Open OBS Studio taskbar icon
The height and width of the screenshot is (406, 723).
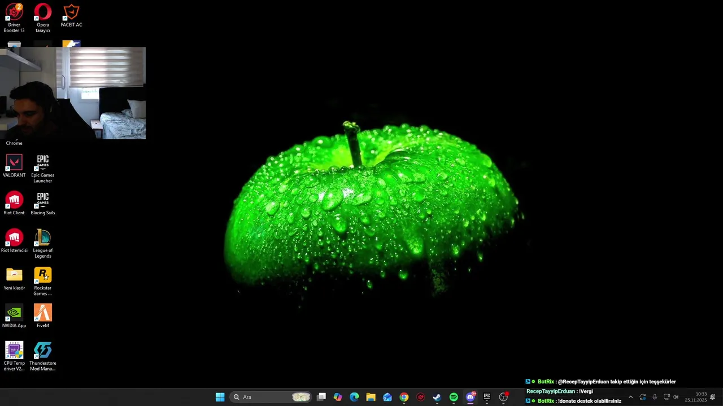click(503, 397)
